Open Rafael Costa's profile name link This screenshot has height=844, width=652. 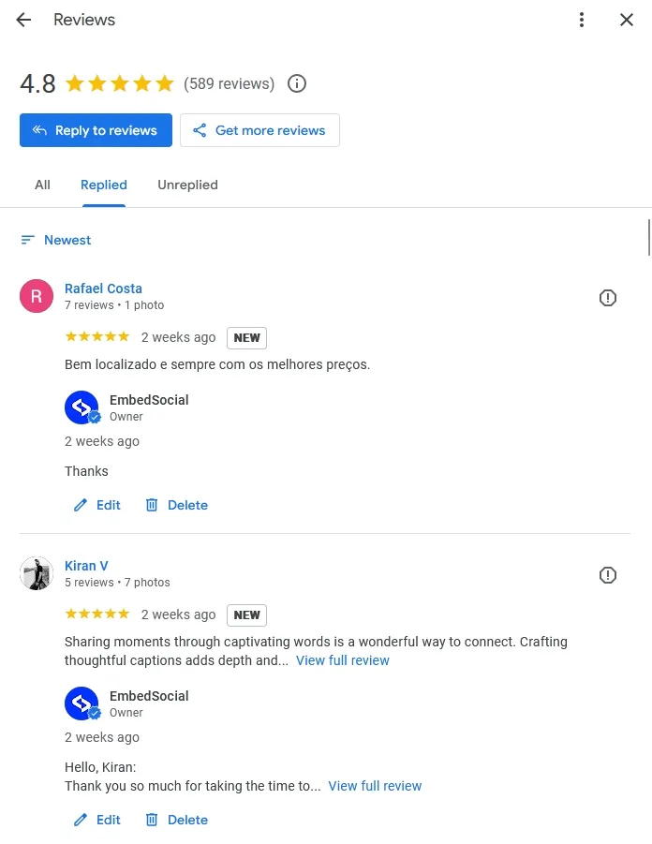(x=103, y=289)
